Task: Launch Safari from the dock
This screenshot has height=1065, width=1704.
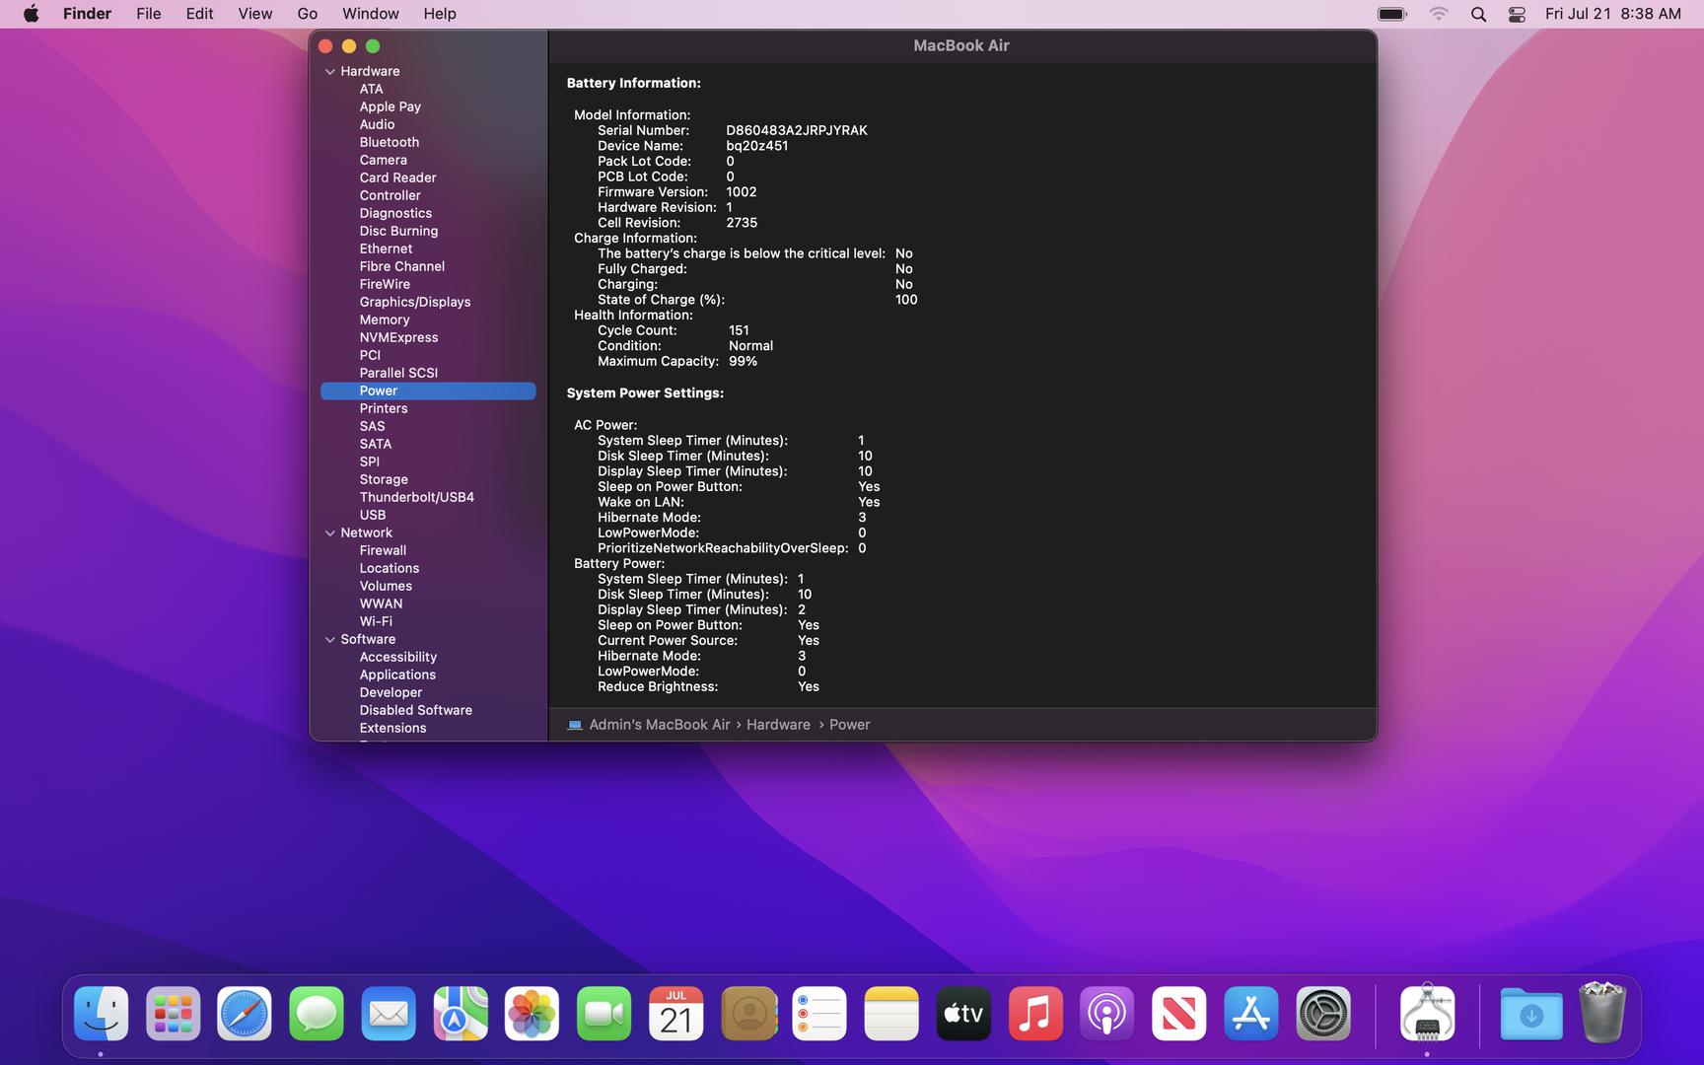Action: (x=245, y=1014)
